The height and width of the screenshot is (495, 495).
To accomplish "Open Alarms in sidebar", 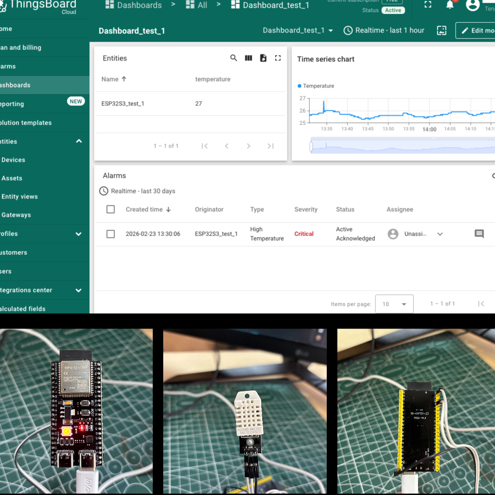I will pyautogui.click(x=44, y=66).
